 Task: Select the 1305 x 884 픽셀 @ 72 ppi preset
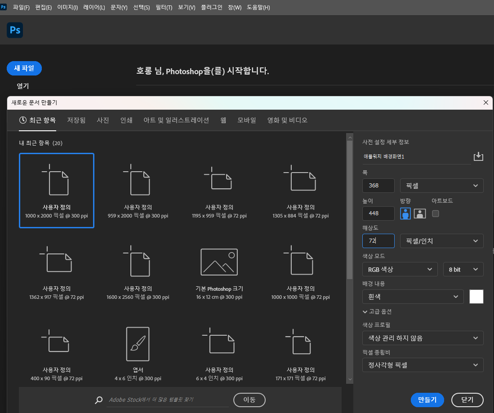click(x=301, y=190)
